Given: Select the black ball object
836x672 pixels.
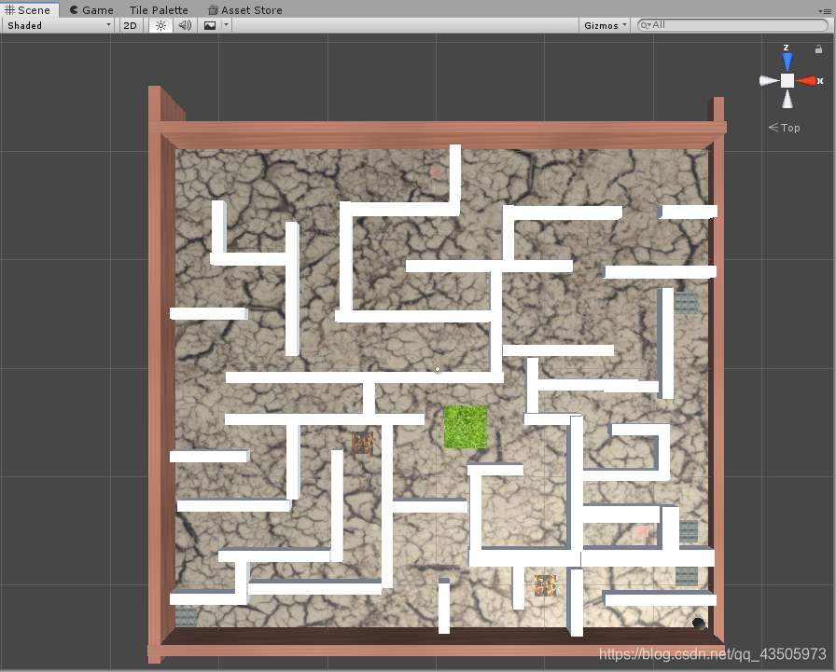Looking at the screenshot, I should (x=699, y=623).
